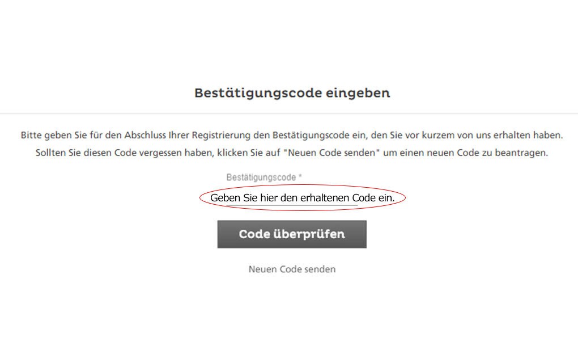Click the second instruction line starting with Sollten
The height and width of the screenshot is (363, 578).
(292, 153)
